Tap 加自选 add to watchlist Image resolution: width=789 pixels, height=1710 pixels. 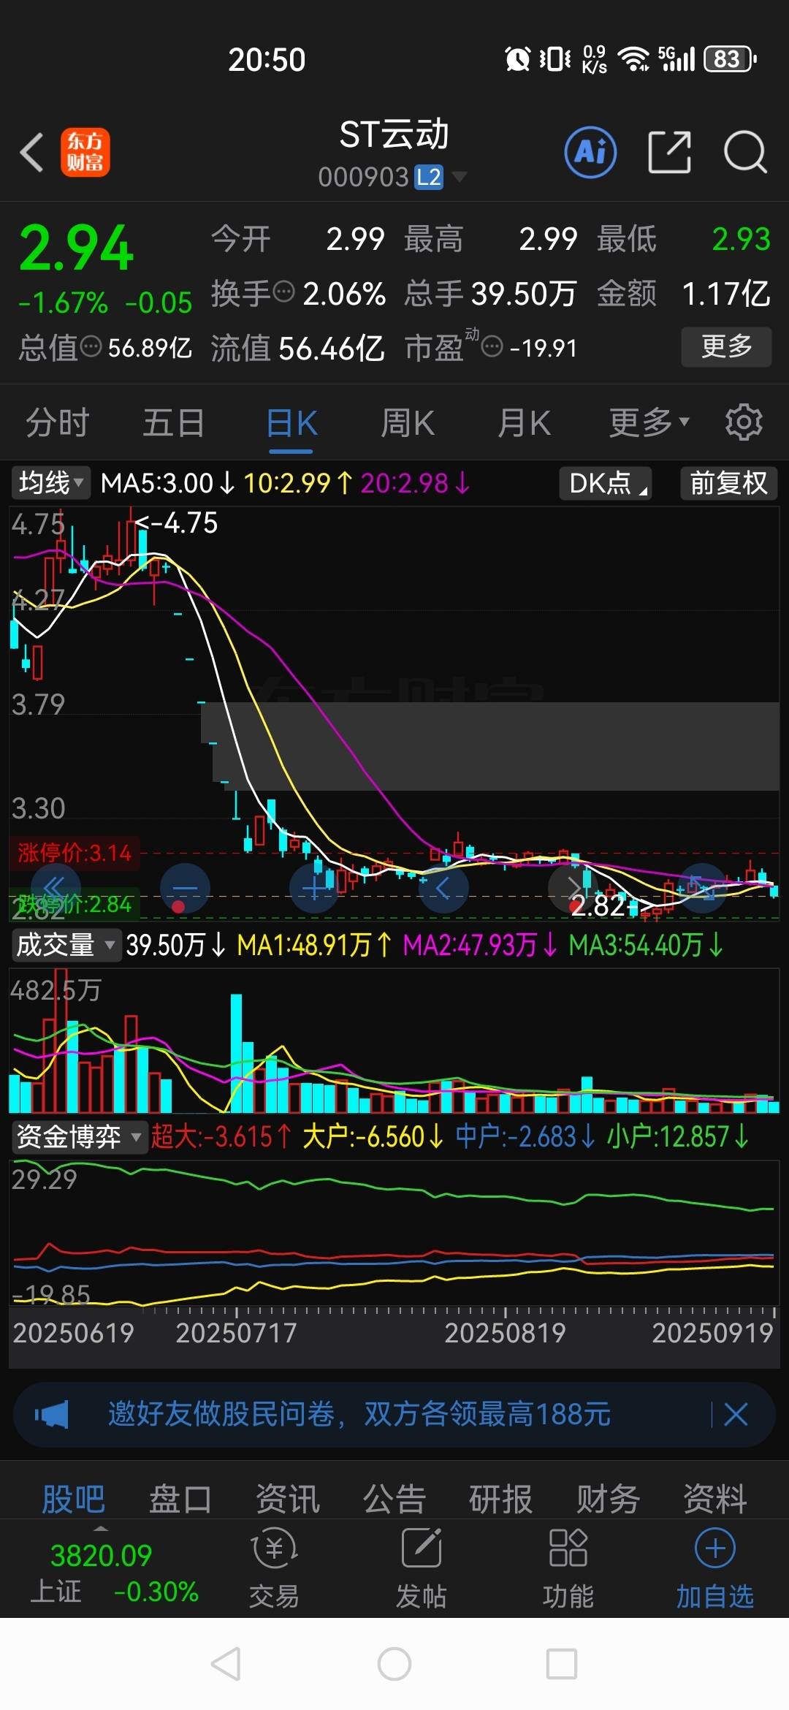(x=714, y=1569)
